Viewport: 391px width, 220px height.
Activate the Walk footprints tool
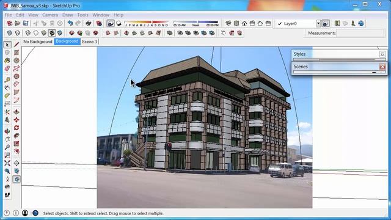point(7,195)
